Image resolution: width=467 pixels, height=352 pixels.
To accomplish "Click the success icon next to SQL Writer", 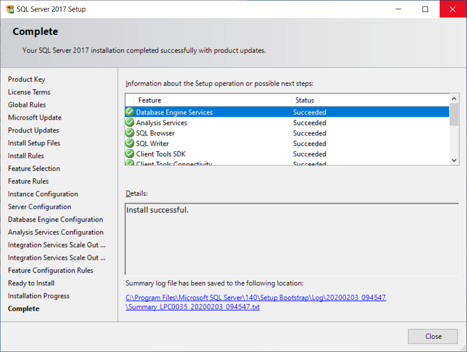I will click(130, 144).
